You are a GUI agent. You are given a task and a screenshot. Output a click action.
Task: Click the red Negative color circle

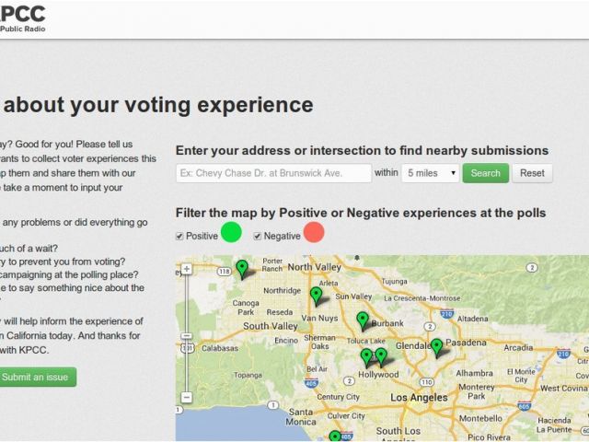coord(314,232)
